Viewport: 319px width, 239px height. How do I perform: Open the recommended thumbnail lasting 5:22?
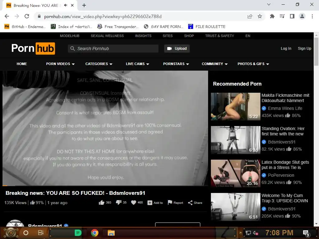[x=236, y=106]
